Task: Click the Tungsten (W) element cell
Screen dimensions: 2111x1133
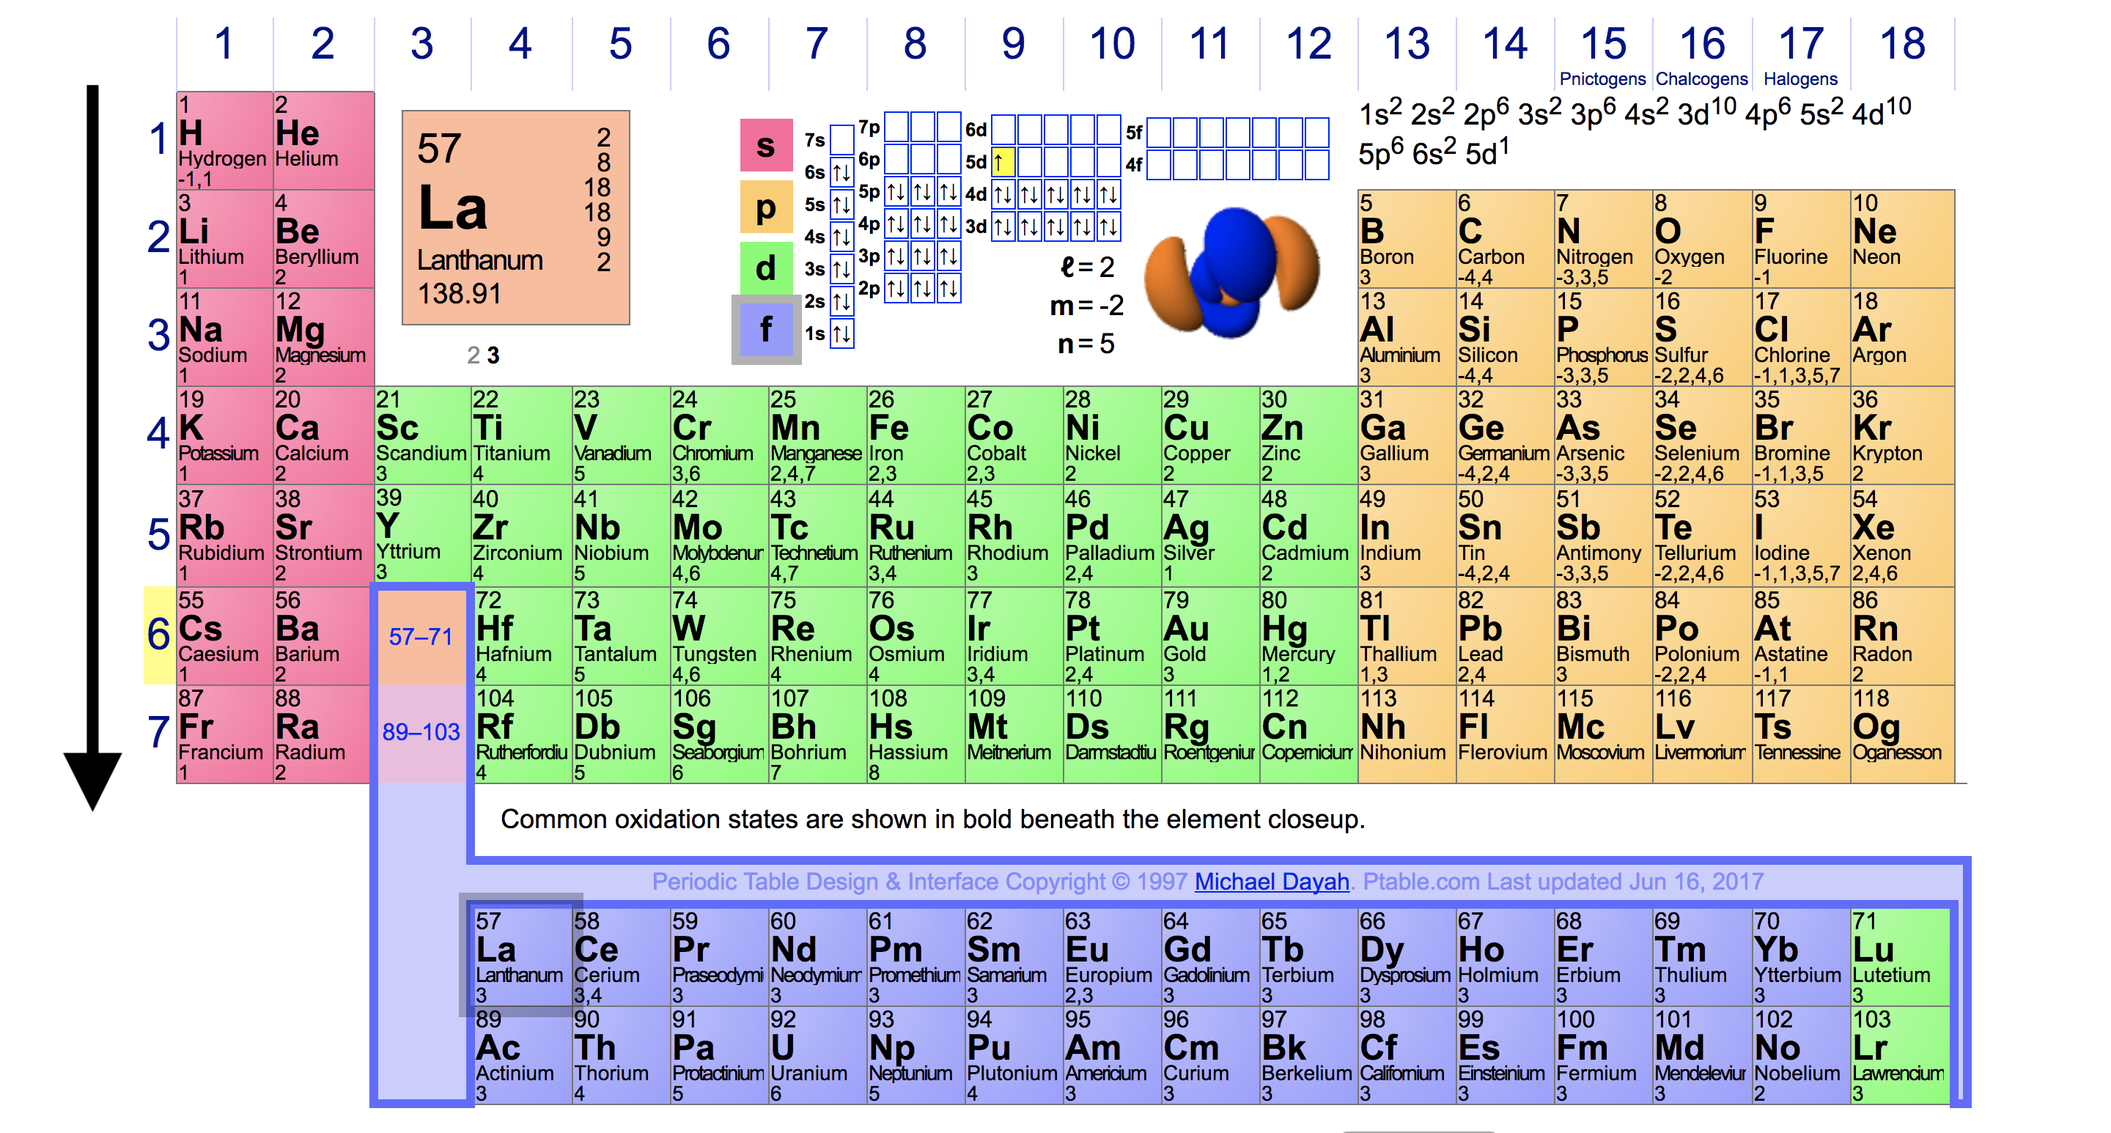Action: tap(718, 635)
